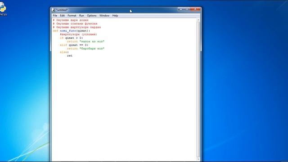Open the Run menu

[81, 16]
